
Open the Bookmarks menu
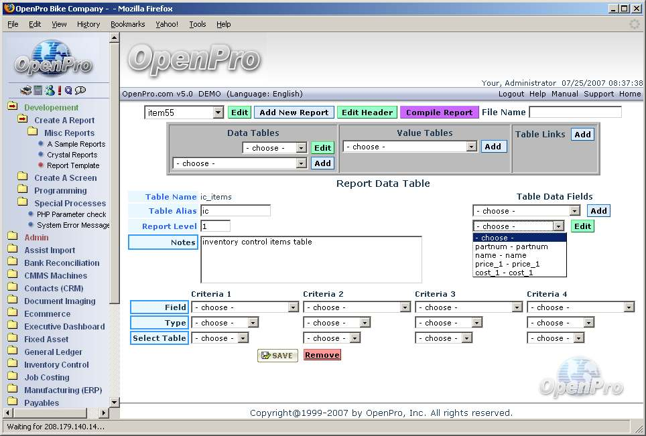click(127, 24)
